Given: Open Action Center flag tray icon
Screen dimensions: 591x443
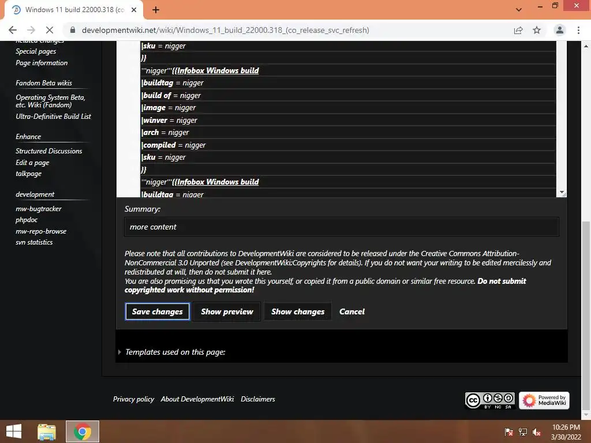Looking at the screenshot, I should click(509, 431).
